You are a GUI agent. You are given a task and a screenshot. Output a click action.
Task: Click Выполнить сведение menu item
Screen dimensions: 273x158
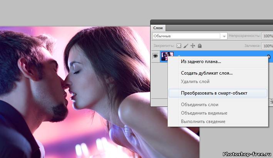(x=203, y=121)
